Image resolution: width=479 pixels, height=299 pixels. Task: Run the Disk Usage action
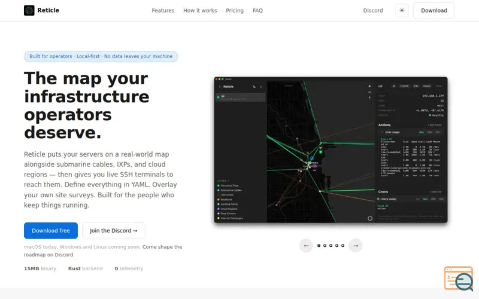pos(422,132)
